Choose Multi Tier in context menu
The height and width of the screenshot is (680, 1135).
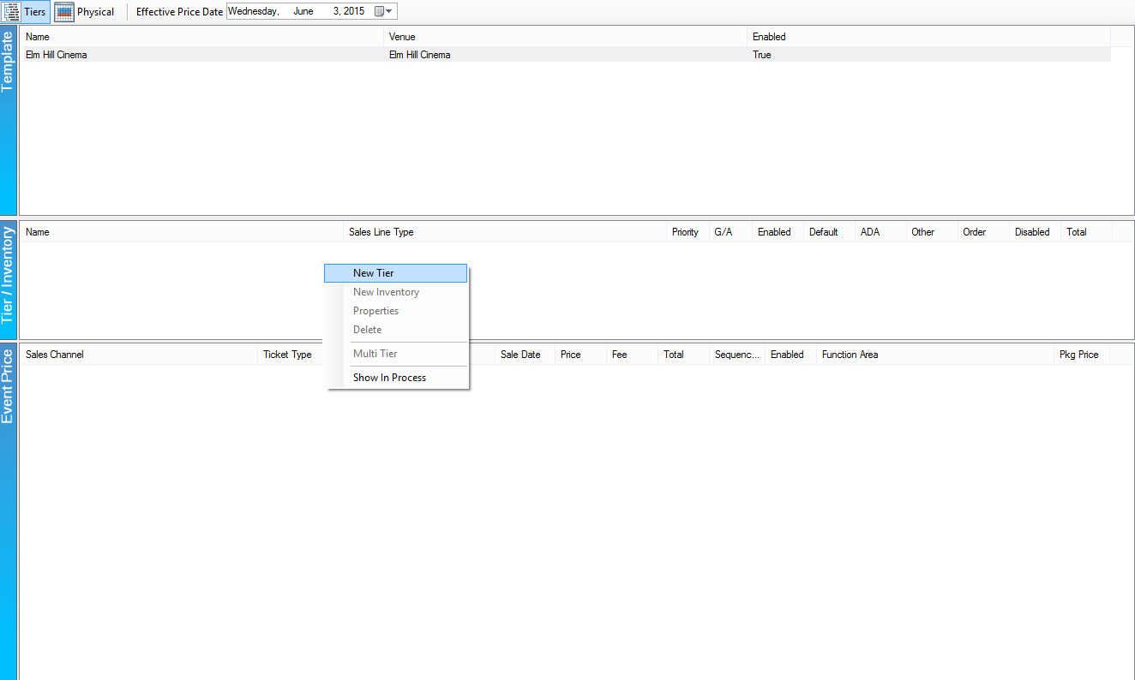395,354
